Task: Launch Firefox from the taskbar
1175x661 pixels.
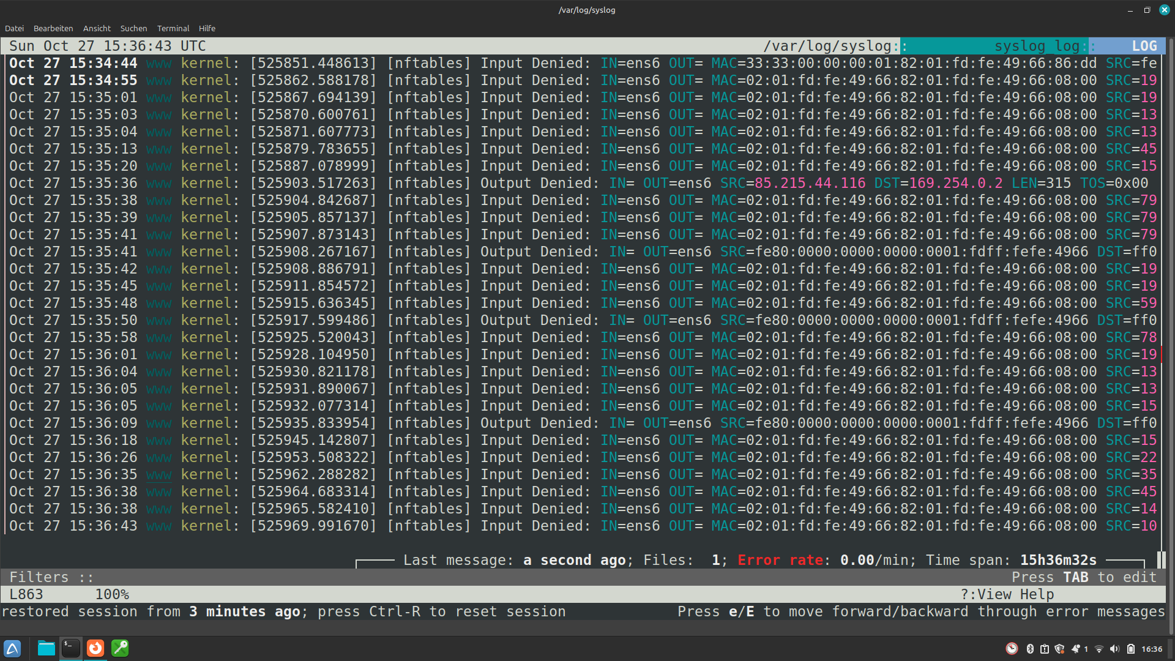Action: [95, 649]
